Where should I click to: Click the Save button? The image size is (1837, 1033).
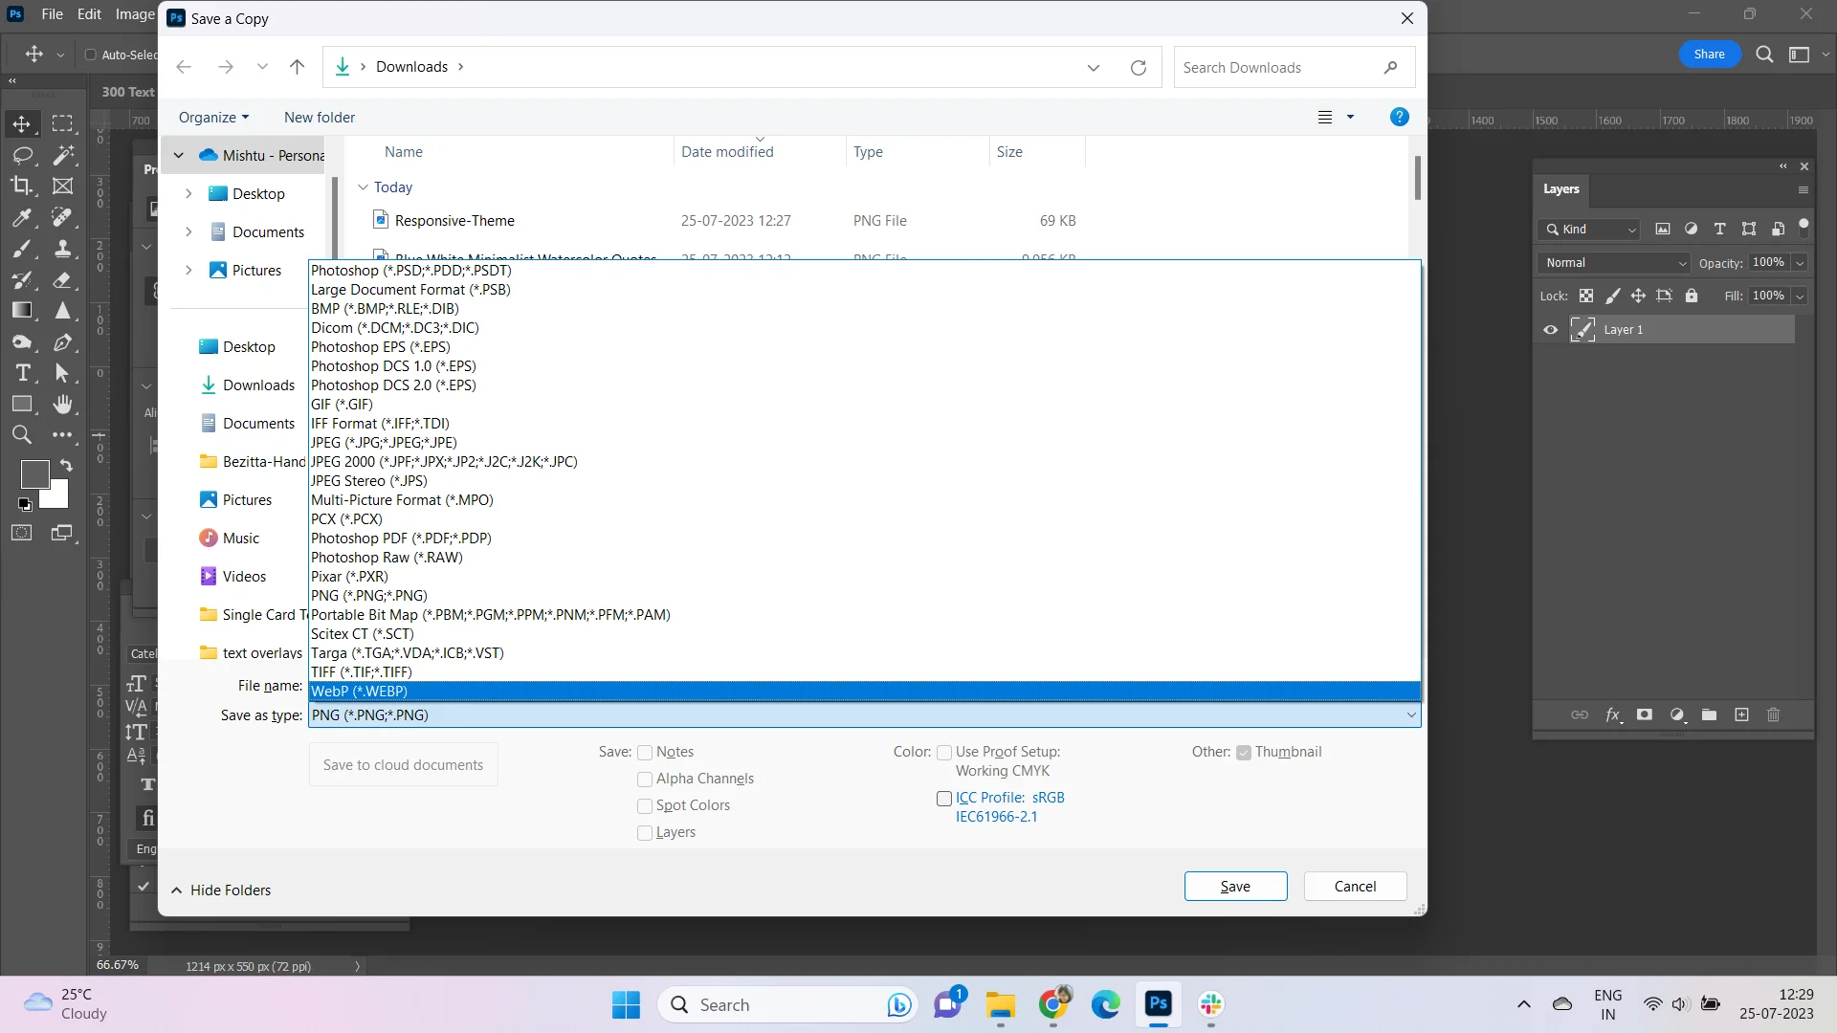1235,886
